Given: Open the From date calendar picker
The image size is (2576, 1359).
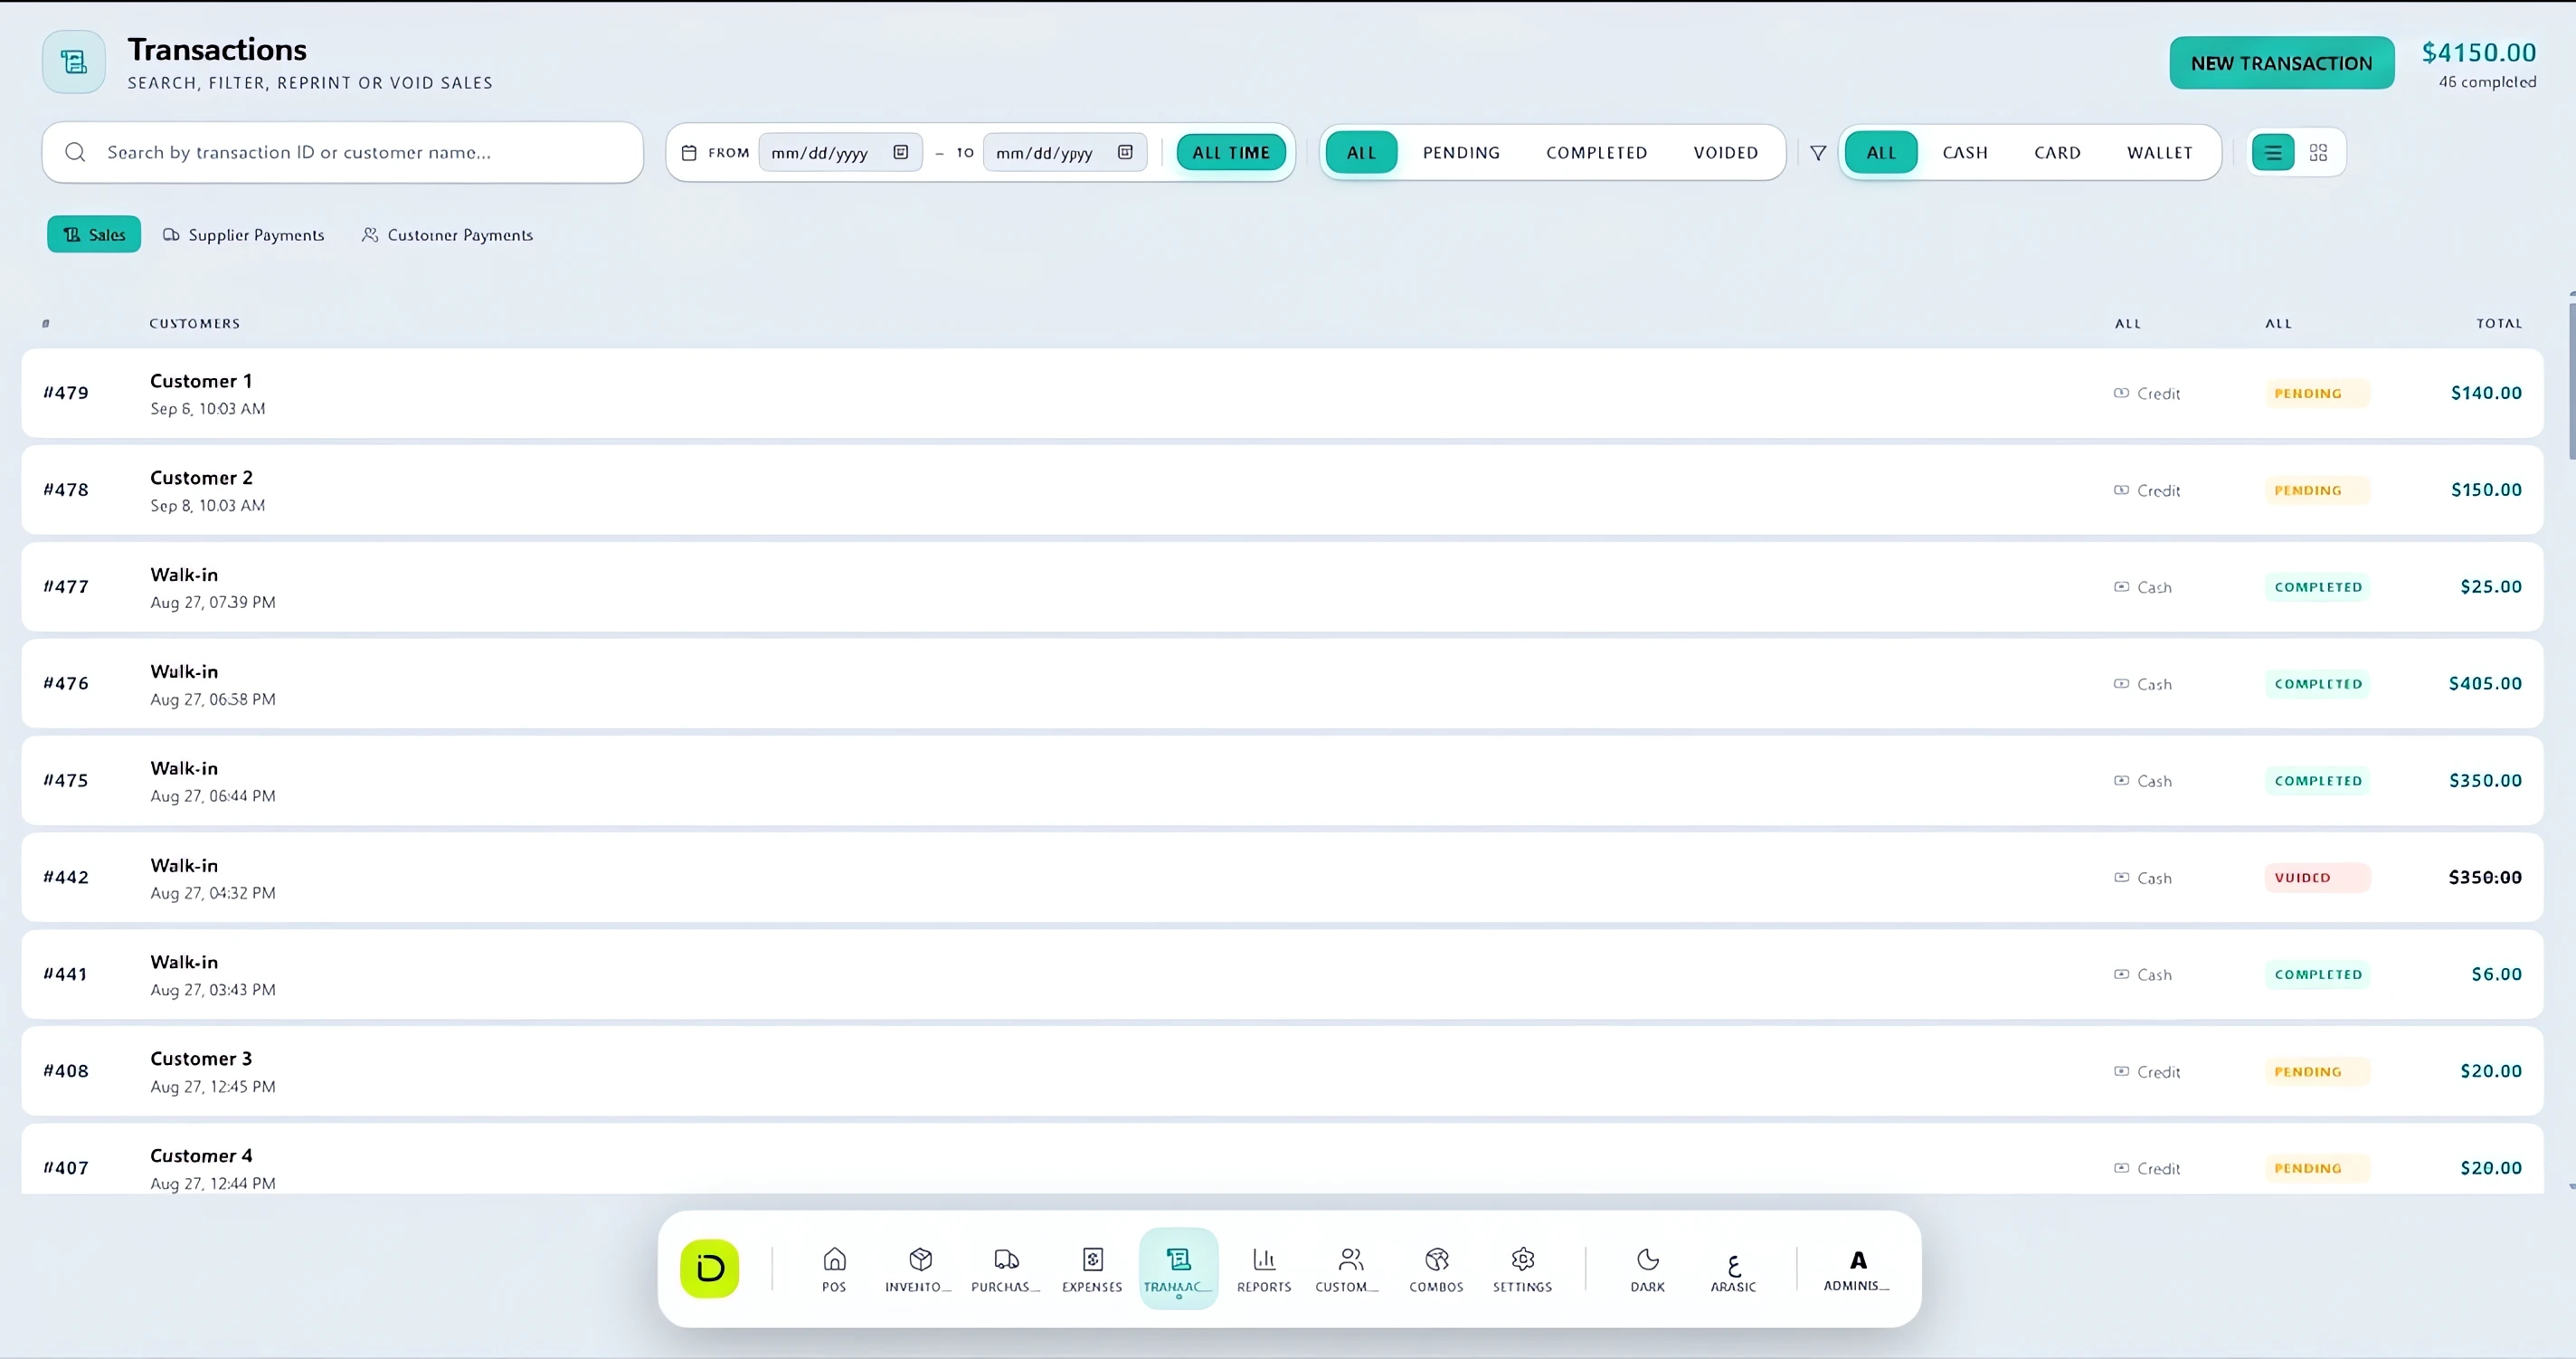Looking at the screenshot, I should point(900,152).
